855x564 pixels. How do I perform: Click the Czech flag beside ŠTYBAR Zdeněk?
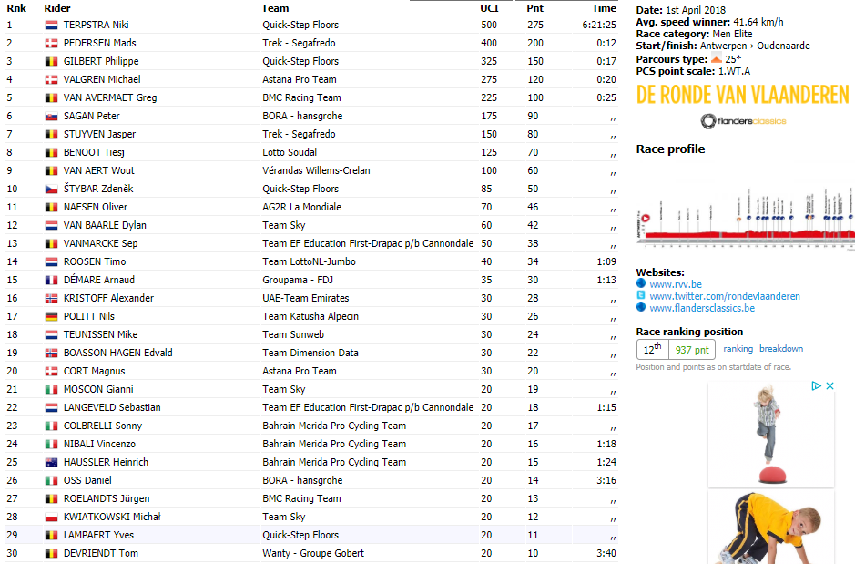pyautogui.click(x=51, y=190)
